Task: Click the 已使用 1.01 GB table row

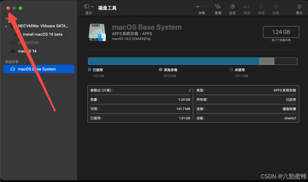Action: pyautogui.click(x=140, y=118)
